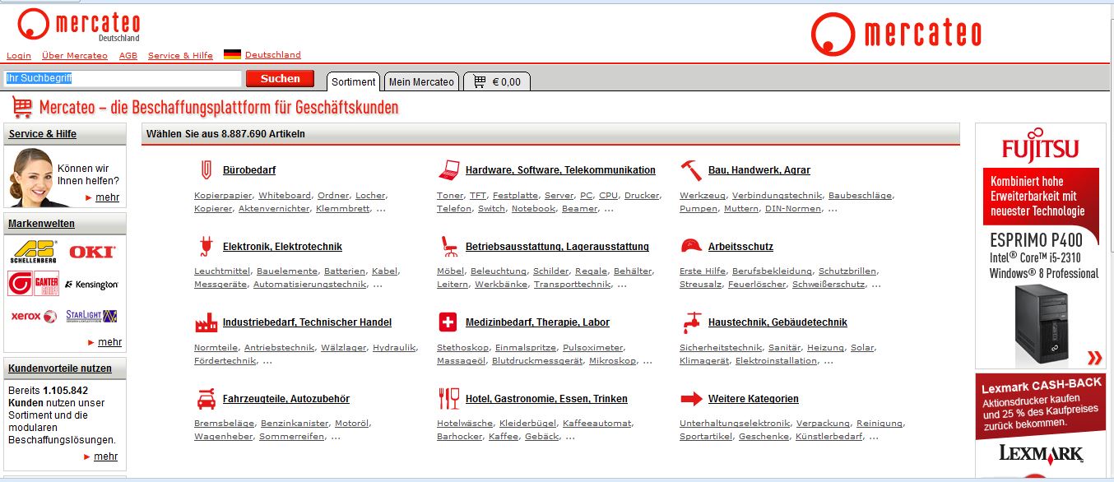Viewport: 1114px width, 482px height.
Task: Click the Bürobedarf paperclip icon
Action: 205,170
